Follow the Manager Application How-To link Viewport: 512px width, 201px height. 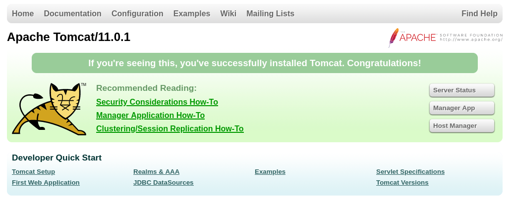(151, 116)
